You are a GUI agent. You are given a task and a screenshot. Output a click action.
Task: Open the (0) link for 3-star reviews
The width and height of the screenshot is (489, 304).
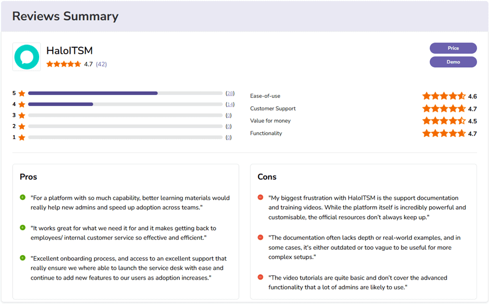tap(229, 116)
